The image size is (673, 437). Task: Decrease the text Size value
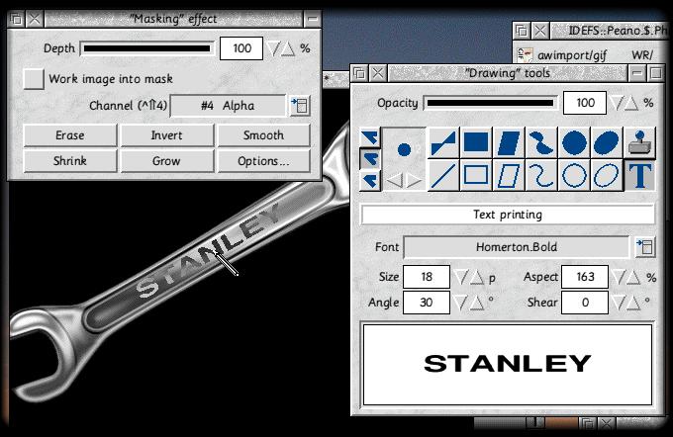coord(461,277)
